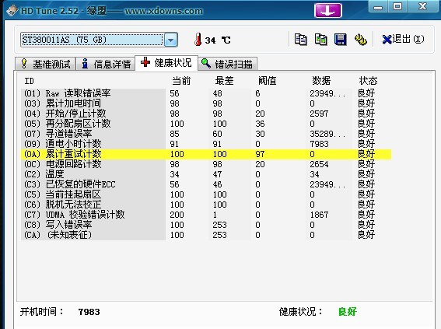Click data value 2654 in power cycle row
Image resolution: width=441 pixels, height=329 pixels.
[x=319, y=164]
